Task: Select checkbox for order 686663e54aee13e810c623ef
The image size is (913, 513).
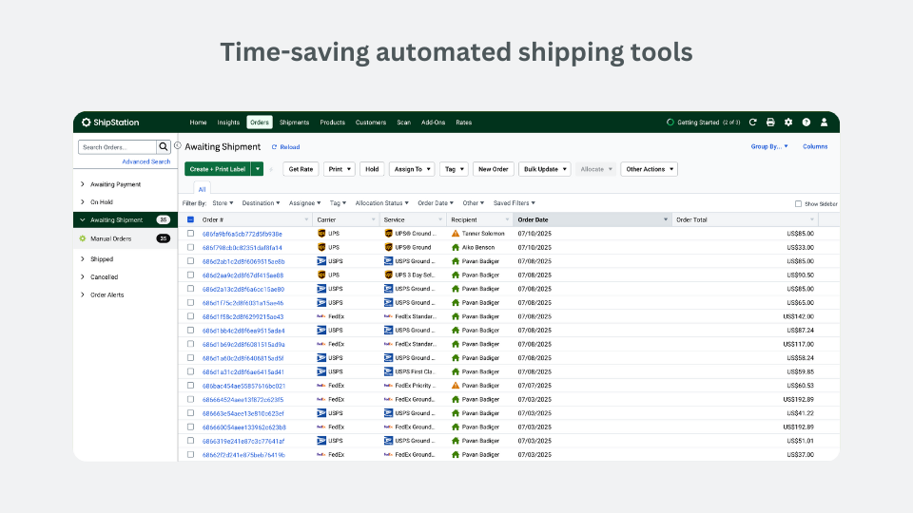Action: [190, 413]
